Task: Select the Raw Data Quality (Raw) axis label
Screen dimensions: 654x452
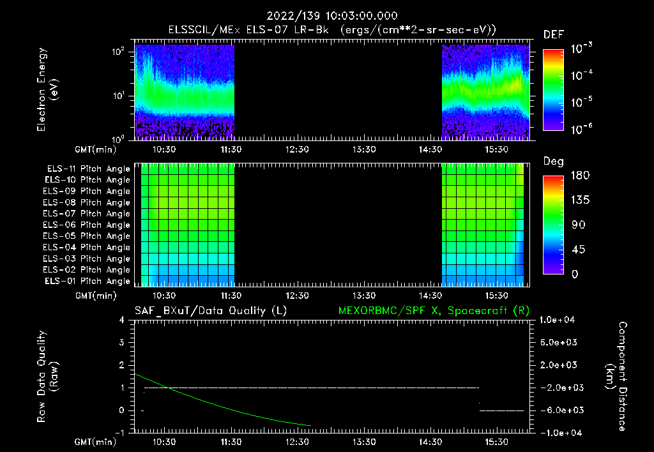Action: click(47, 377)
